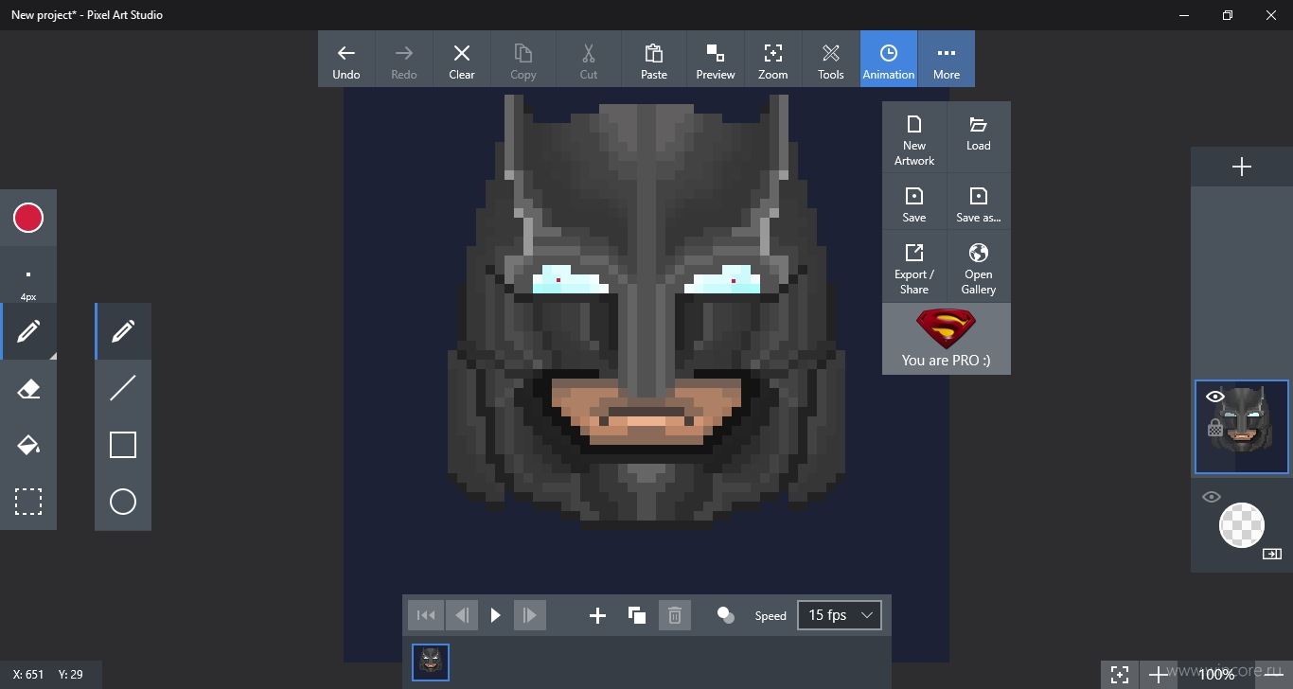Image resolution: width=1293 pixels, height=689 pixels.
Task: Click the arrow-in-box icon on transparent layer
Action: [x=1272, y=554]
